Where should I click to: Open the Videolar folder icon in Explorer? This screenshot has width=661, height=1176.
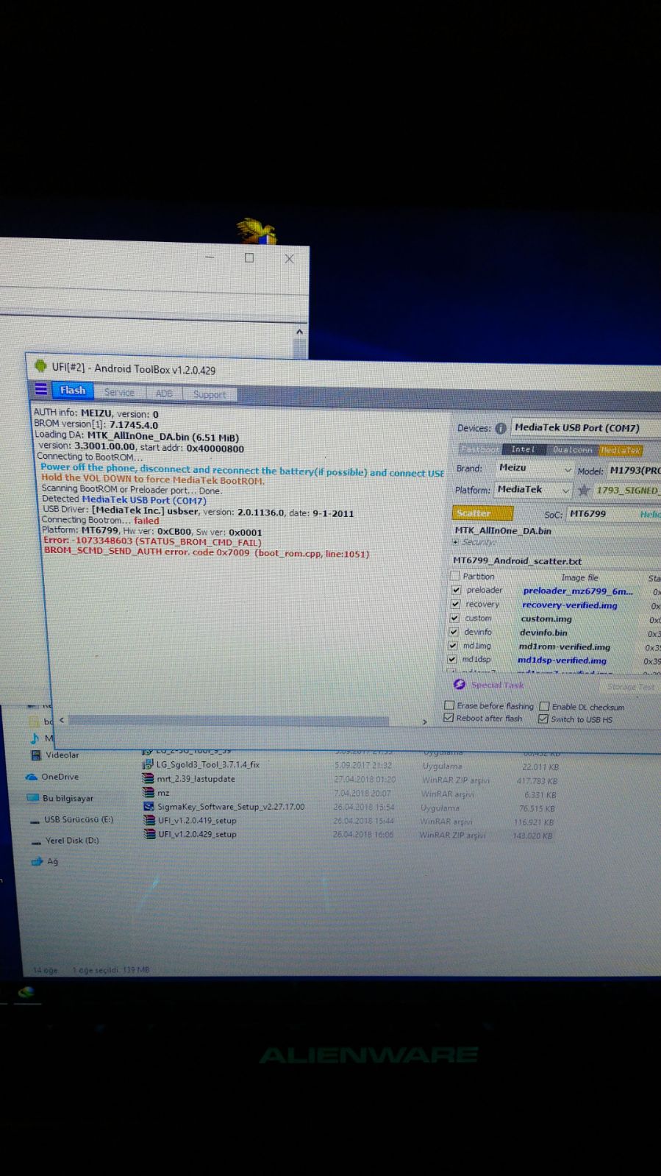[35, 755]
